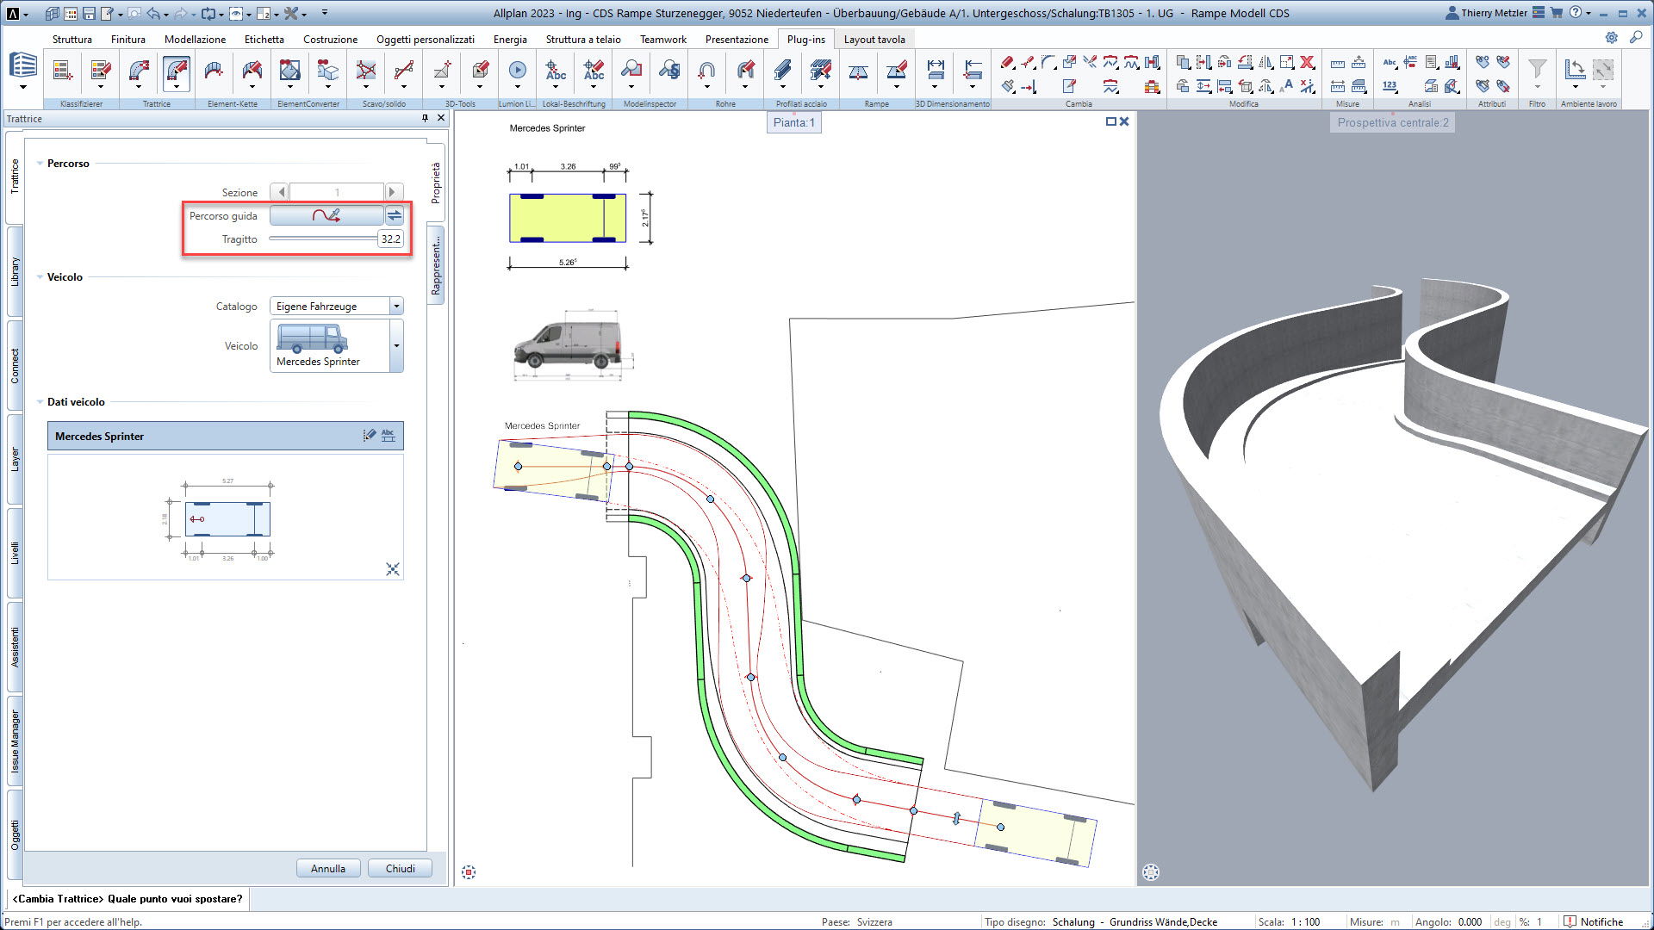The width and height of the screenshot is (1654, 930).
Task: Switch to the Modellazione ribbon tab
Action: (195, 39)
